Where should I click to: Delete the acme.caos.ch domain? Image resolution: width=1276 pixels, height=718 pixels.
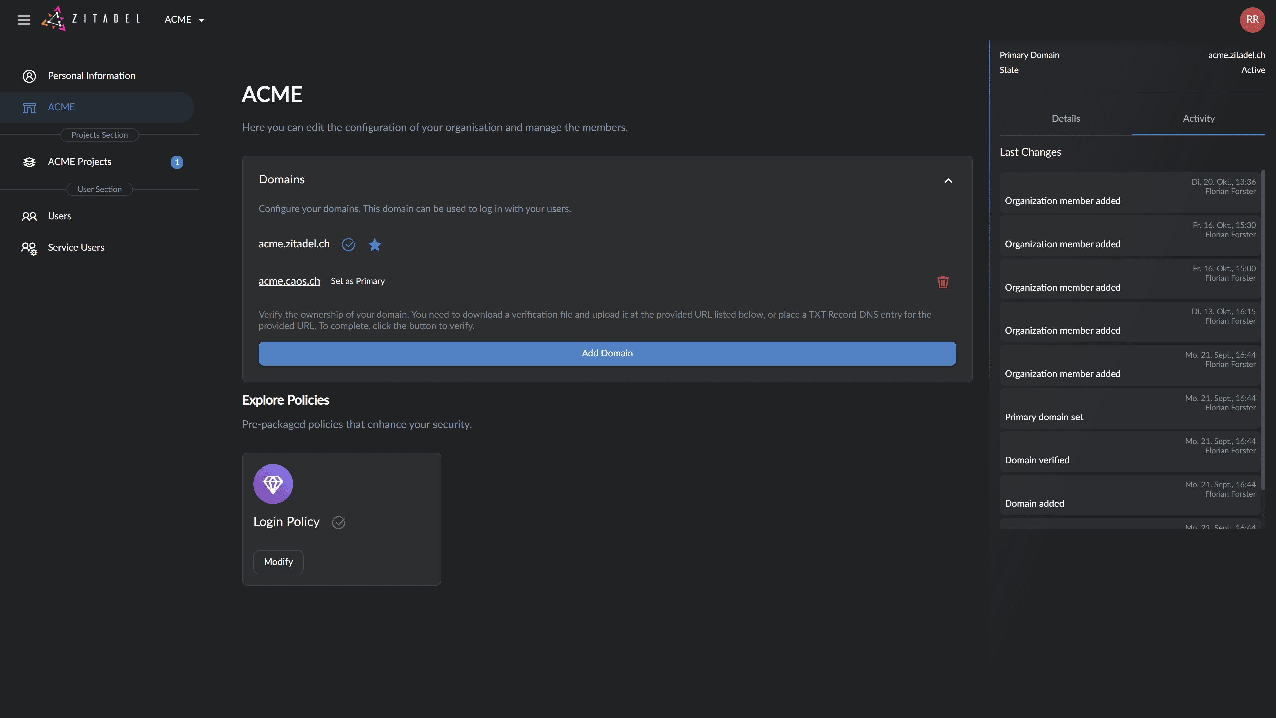(943, 282)
